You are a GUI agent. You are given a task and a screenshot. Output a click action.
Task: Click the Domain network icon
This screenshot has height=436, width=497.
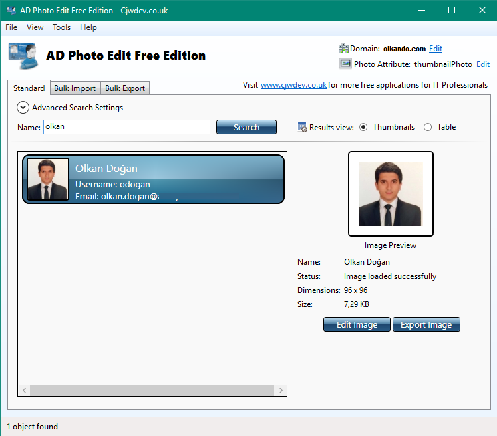pos(343,49)
